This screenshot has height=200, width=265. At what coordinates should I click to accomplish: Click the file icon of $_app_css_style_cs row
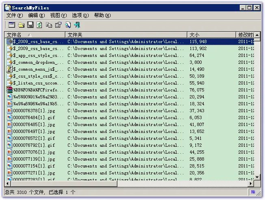(9, 55)
